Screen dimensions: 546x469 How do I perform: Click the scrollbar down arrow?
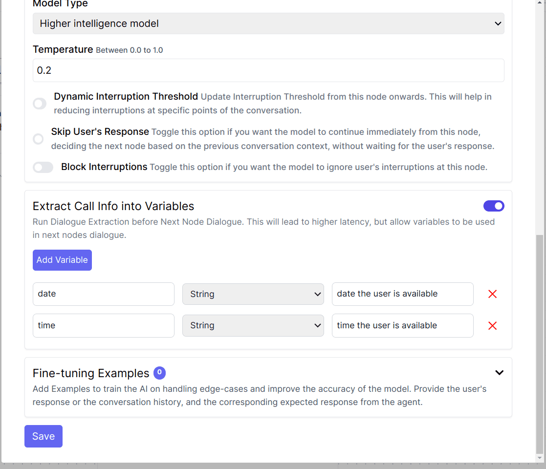click(x=539, y=458)
